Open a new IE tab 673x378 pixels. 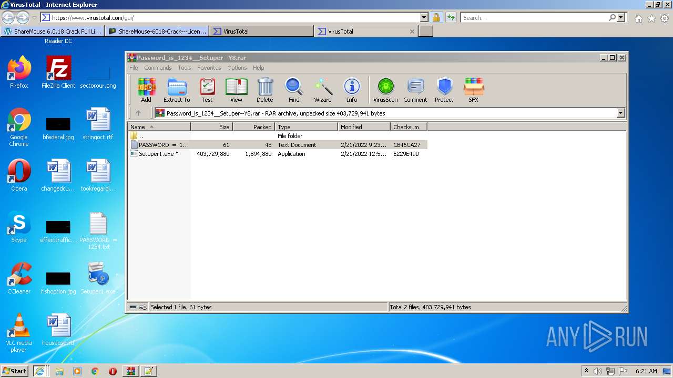tap(426, 31)
